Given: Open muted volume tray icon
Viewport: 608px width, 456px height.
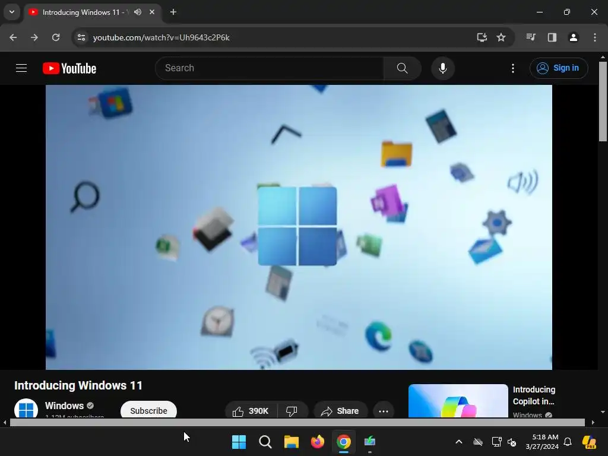Looking at the screenshot, I should point(512,442).
